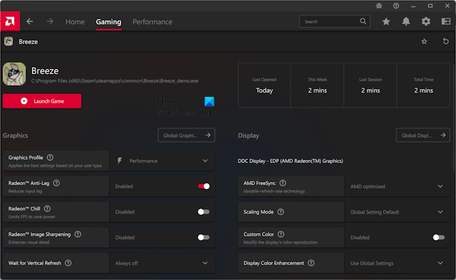Click the help question mark icon in title bar

tap(396, 5)
